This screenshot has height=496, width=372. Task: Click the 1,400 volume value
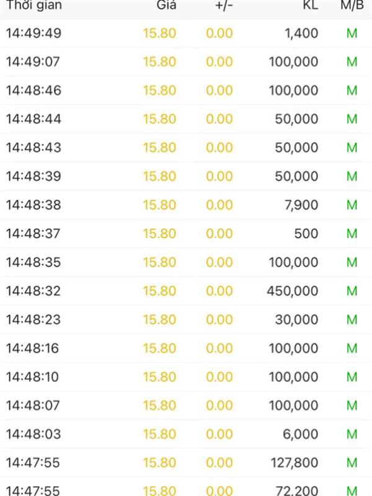pos(303,33)
